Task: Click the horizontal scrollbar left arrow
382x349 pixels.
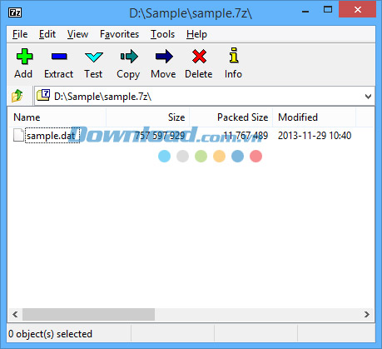Action: pyautogui.click(x=15, y=314)
